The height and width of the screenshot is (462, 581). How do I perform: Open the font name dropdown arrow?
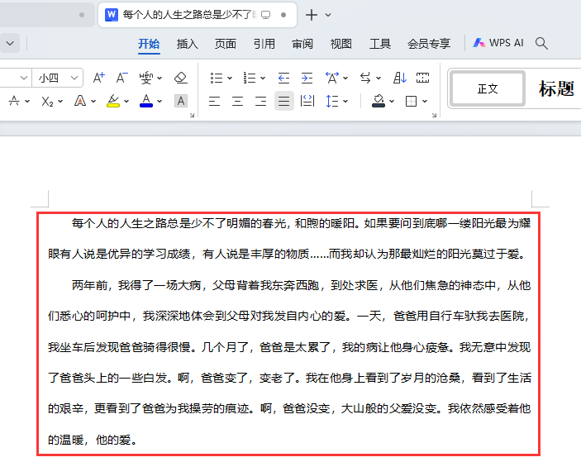[23, 78]
